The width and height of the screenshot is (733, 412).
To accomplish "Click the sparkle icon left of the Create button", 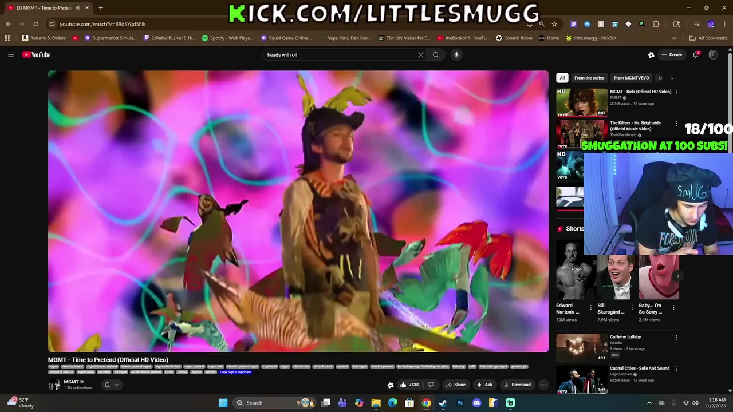I will [651, 55].
